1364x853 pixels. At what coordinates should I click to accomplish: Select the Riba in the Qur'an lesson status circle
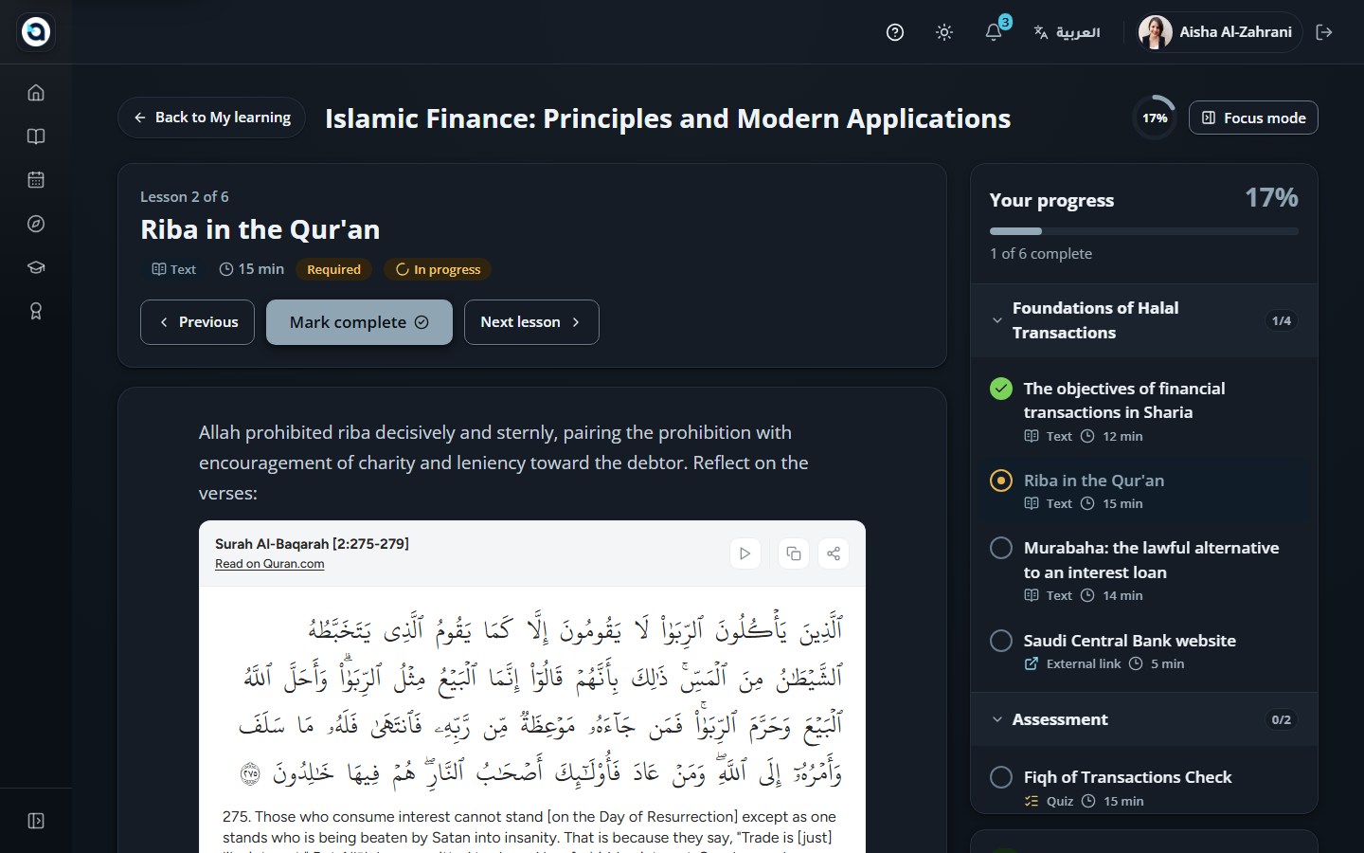1001,481
